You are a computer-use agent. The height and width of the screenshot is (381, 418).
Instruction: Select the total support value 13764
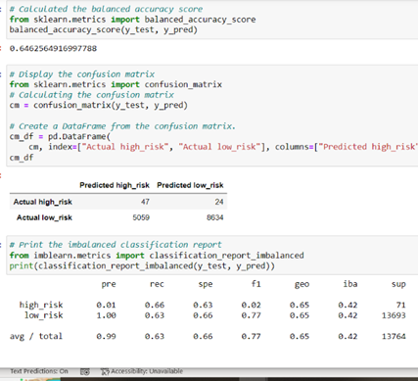tap(394, 336)
